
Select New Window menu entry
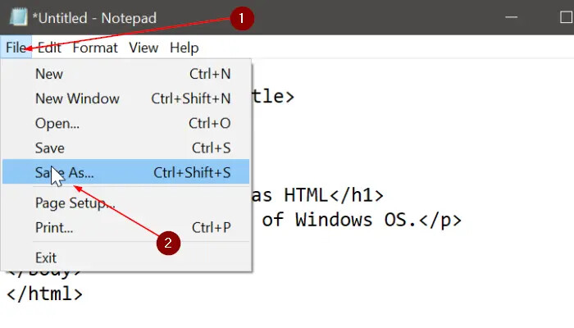click(126, 98)
